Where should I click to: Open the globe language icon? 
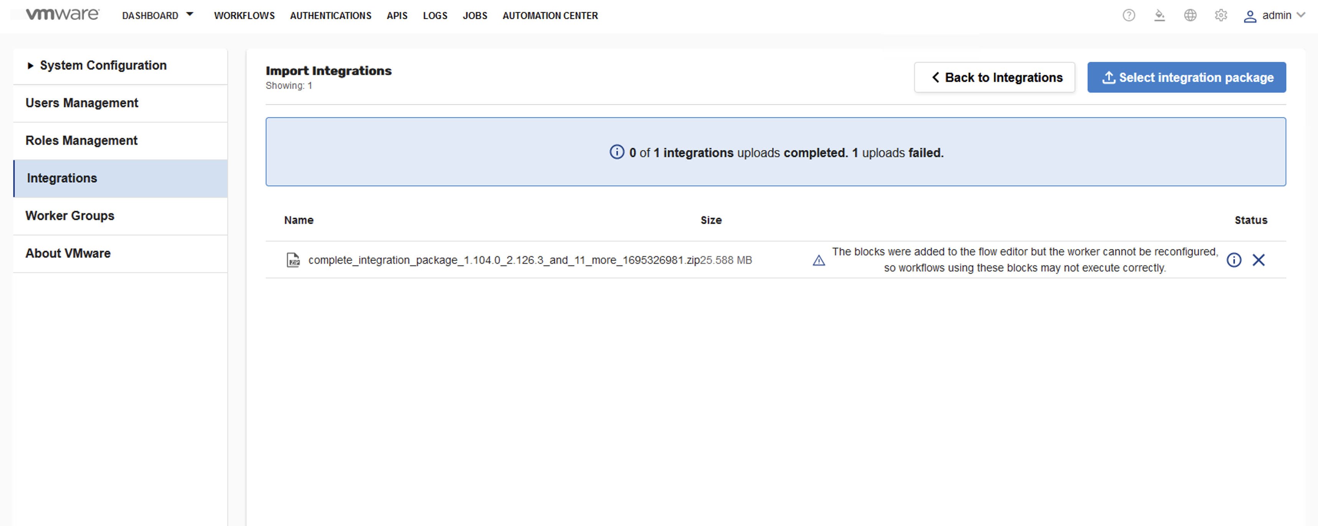coord(1191,15)
